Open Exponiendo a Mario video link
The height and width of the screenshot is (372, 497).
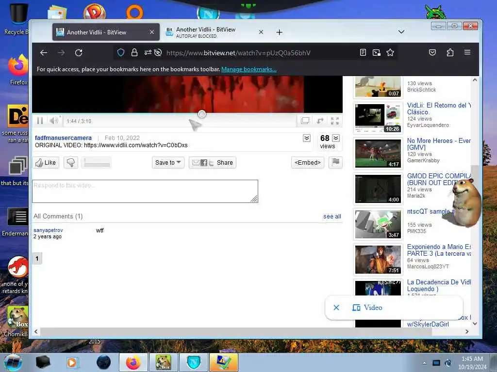[439, 250]
